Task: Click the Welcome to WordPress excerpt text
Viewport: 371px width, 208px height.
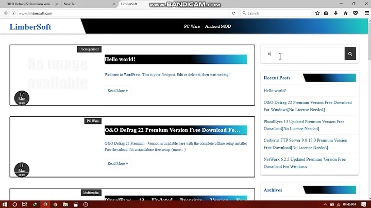Action: (167, 75)
